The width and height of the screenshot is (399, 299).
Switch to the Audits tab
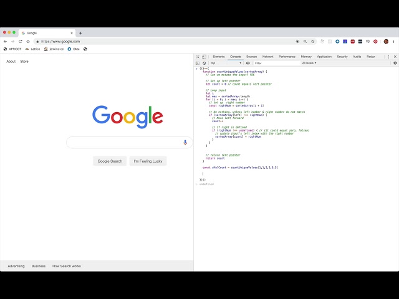point(357,57)
